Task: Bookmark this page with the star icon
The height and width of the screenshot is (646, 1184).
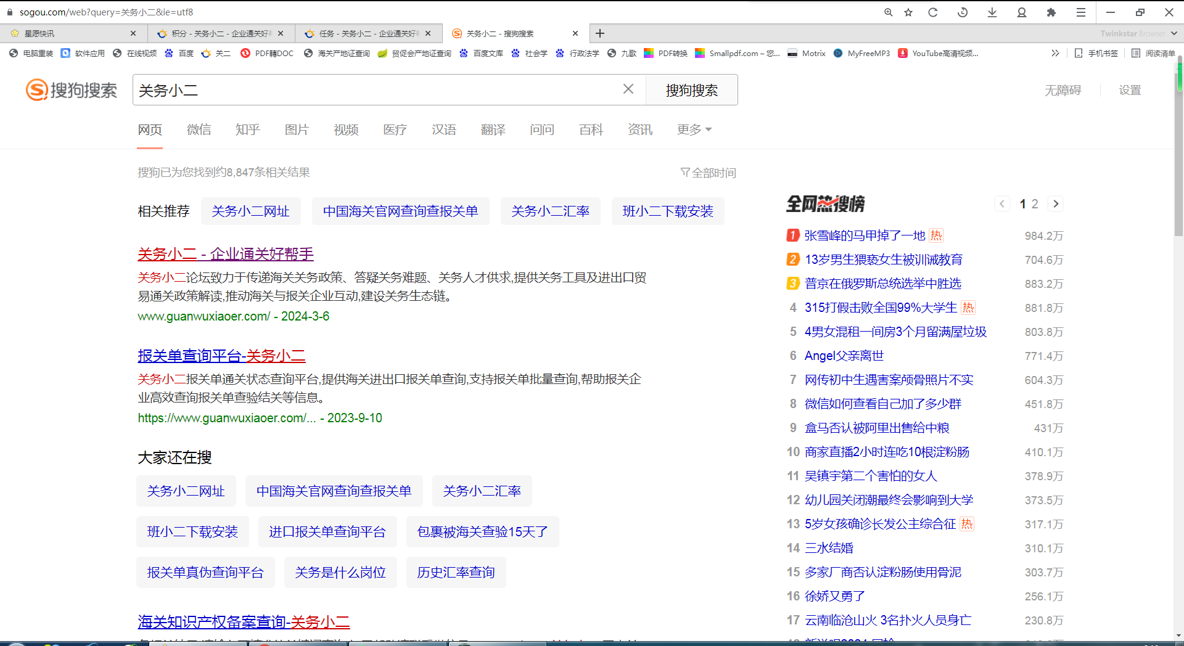Action: (x=908, y=12)
